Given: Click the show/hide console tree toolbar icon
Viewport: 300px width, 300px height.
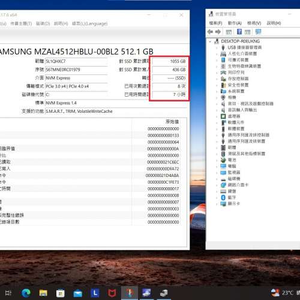Looking at the screenshot, I should [x=229, y=32].
